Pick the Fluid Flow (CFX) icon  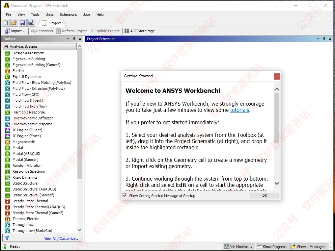(x=8, y=94)
